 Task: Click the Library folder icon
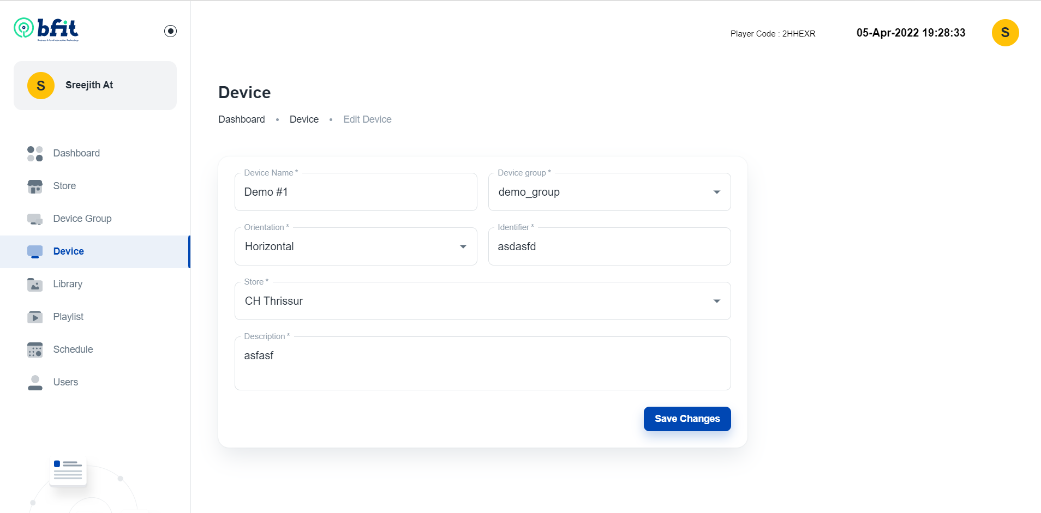pos(35,285)
